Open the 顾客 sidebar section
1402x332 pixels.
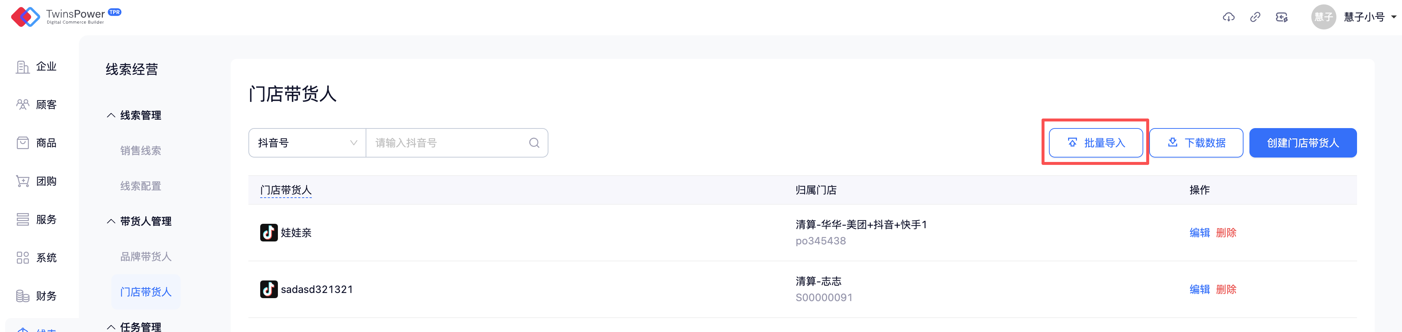[36, 105]
